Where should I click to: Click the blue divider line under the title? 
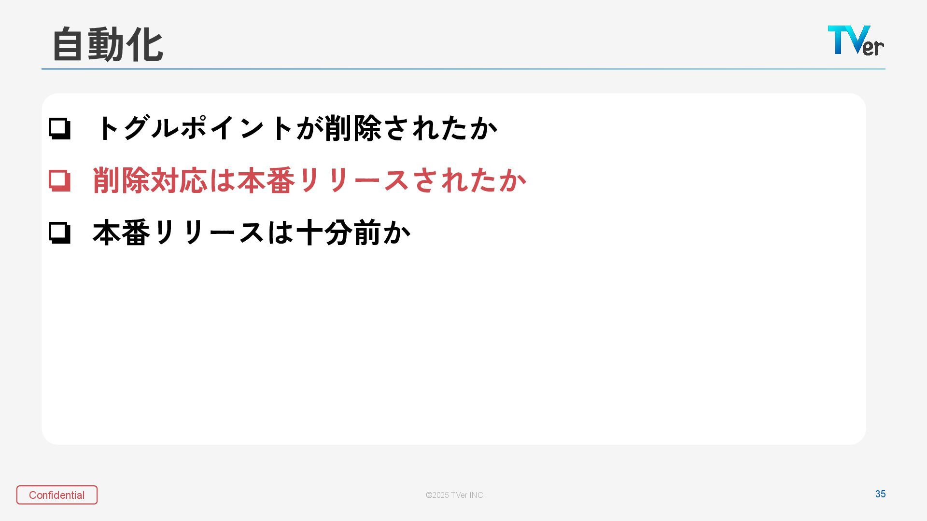click(463, 69)
